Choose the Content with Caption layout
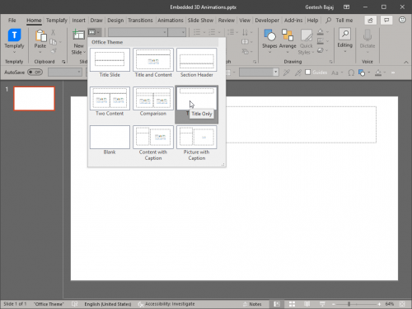The width and height of the screenshot is (412, 309). tap(153, 143)
